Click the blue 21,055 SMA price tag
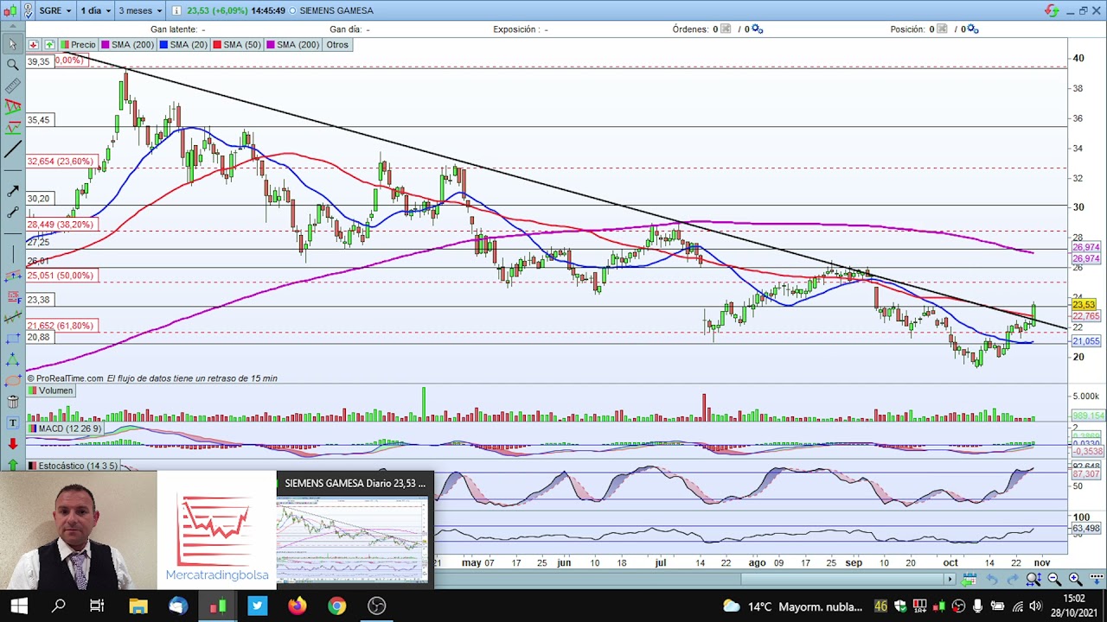1107x622 pixels. tap(1086, 341)
